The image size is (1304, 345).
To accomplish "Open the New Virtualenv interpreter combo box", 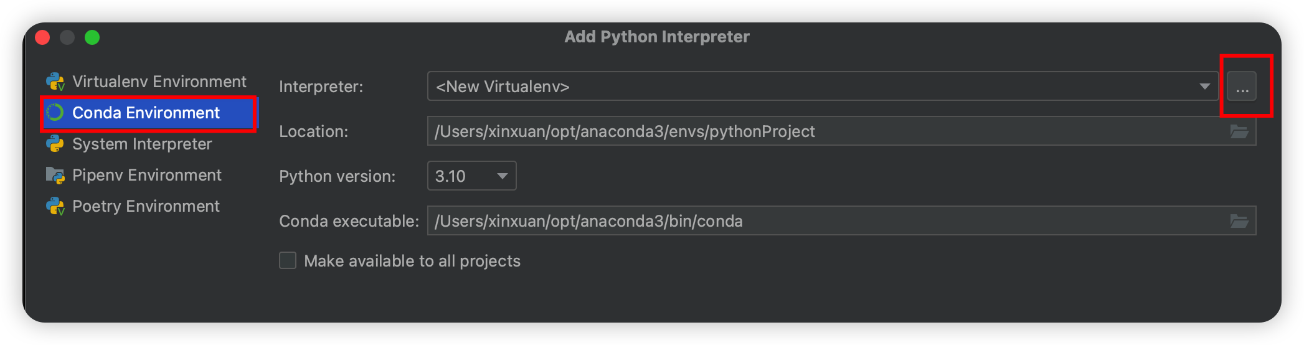I will [x=810, y=87].
